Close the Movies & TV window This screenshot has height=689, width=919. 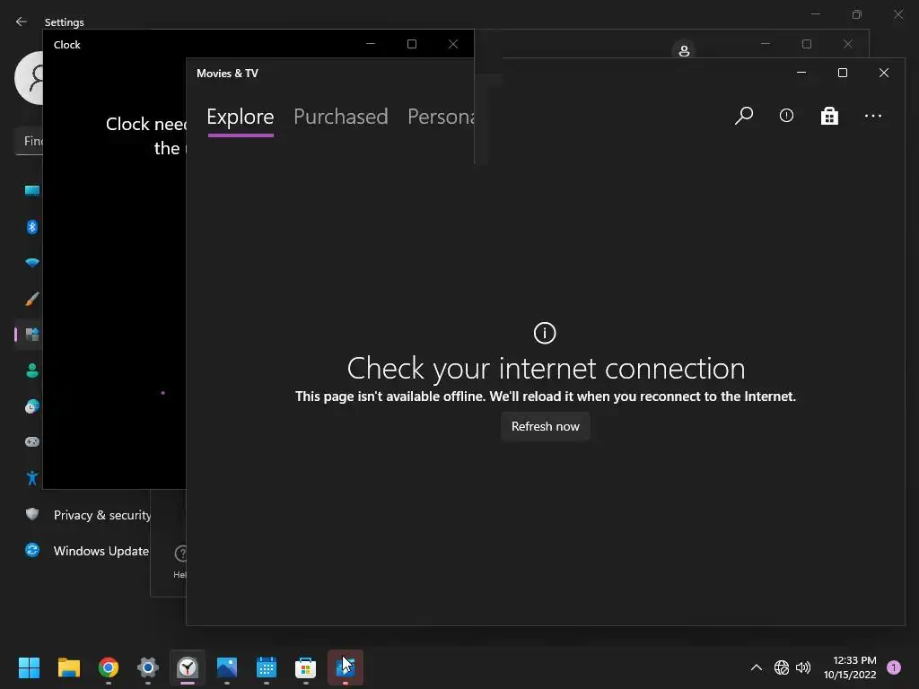pos(884,73)
